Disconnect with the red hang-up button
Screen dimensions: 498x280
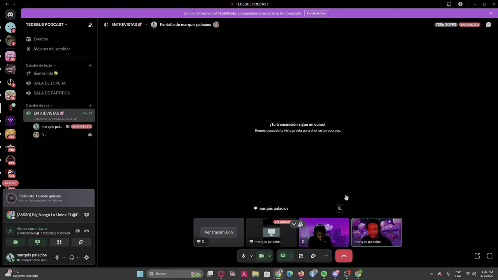click(344, 256)
